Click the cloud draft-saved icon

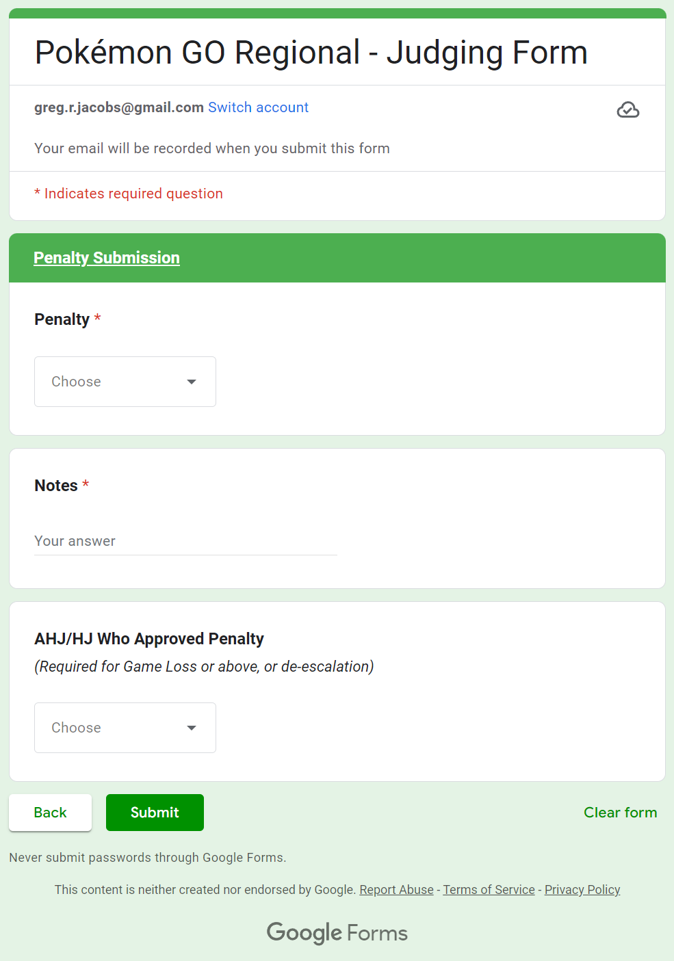pyautogui.click(x=627, y=110)
